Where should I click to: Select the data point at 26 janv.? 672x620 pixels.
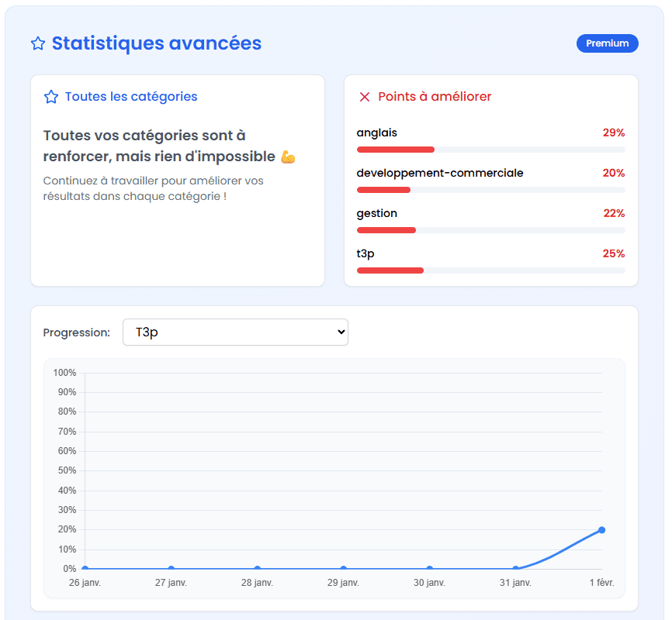pyautogui.click(x=84, y=568)
